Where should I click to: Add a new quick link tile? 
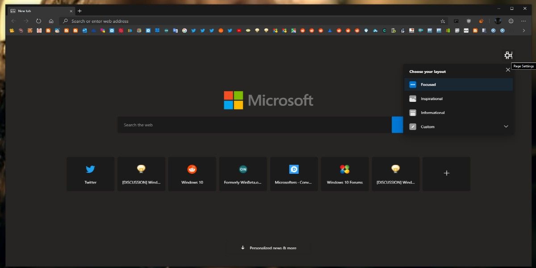[446, 174]
